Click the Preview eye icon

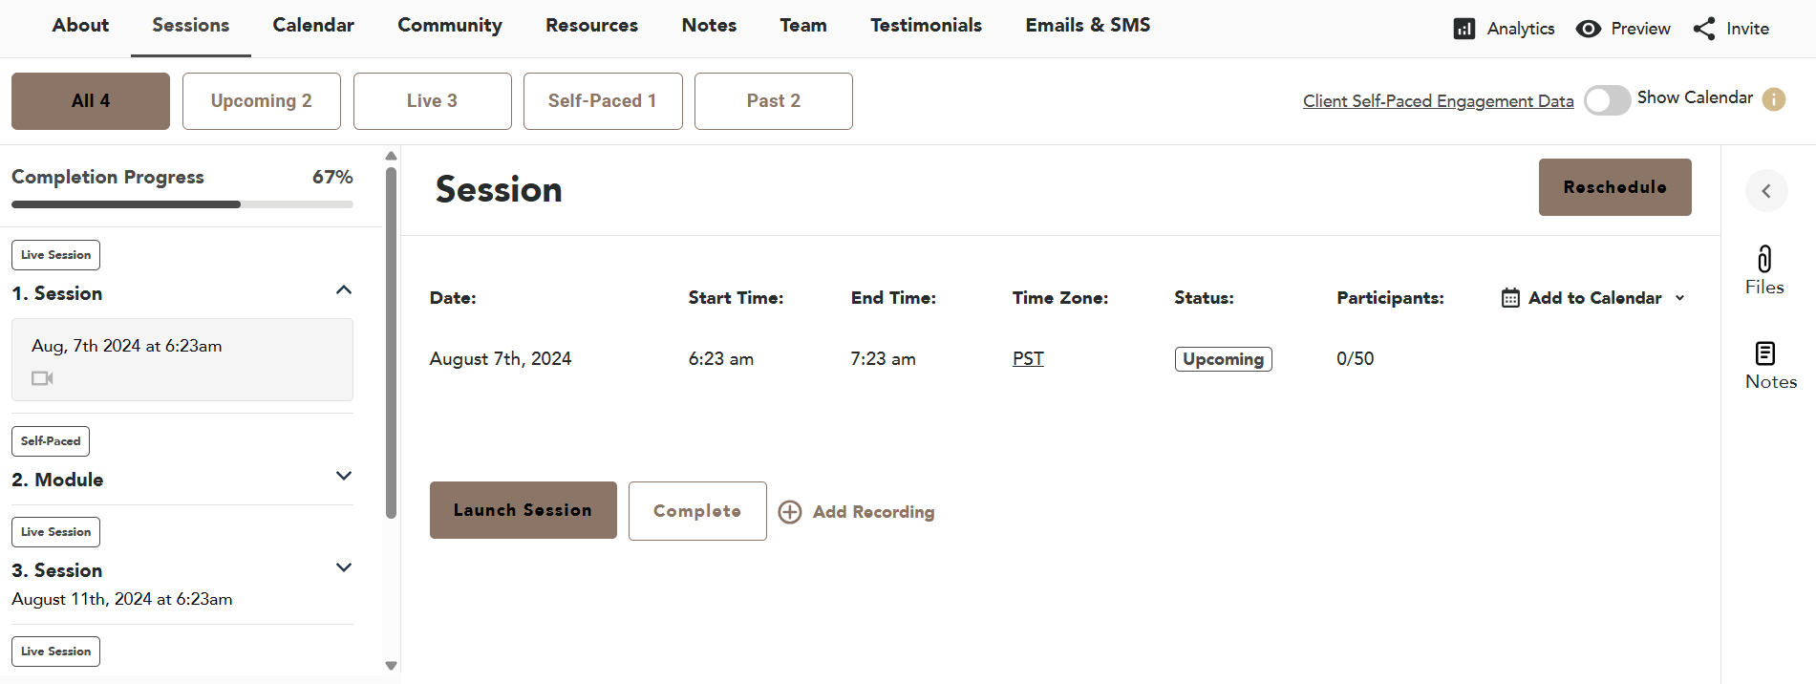click(x=1588, y=29)
